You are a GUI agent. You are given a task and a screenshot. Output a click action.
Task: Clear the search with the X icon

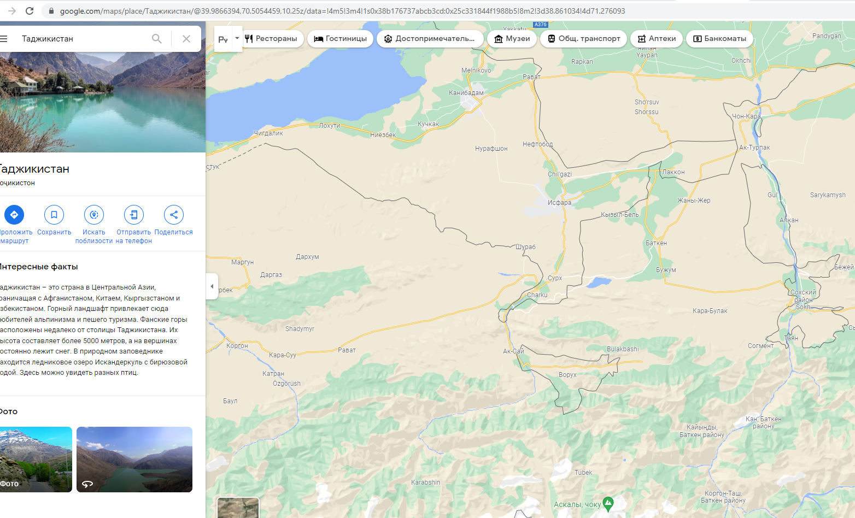tap(186, 39)
